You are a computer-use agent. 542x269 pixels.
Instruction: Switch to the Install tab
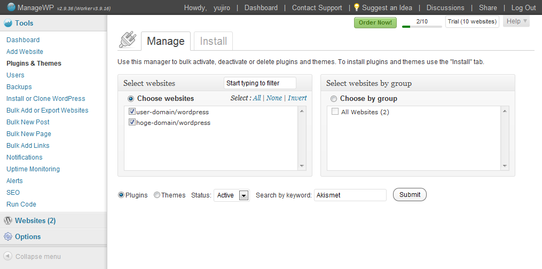point(213,41)
